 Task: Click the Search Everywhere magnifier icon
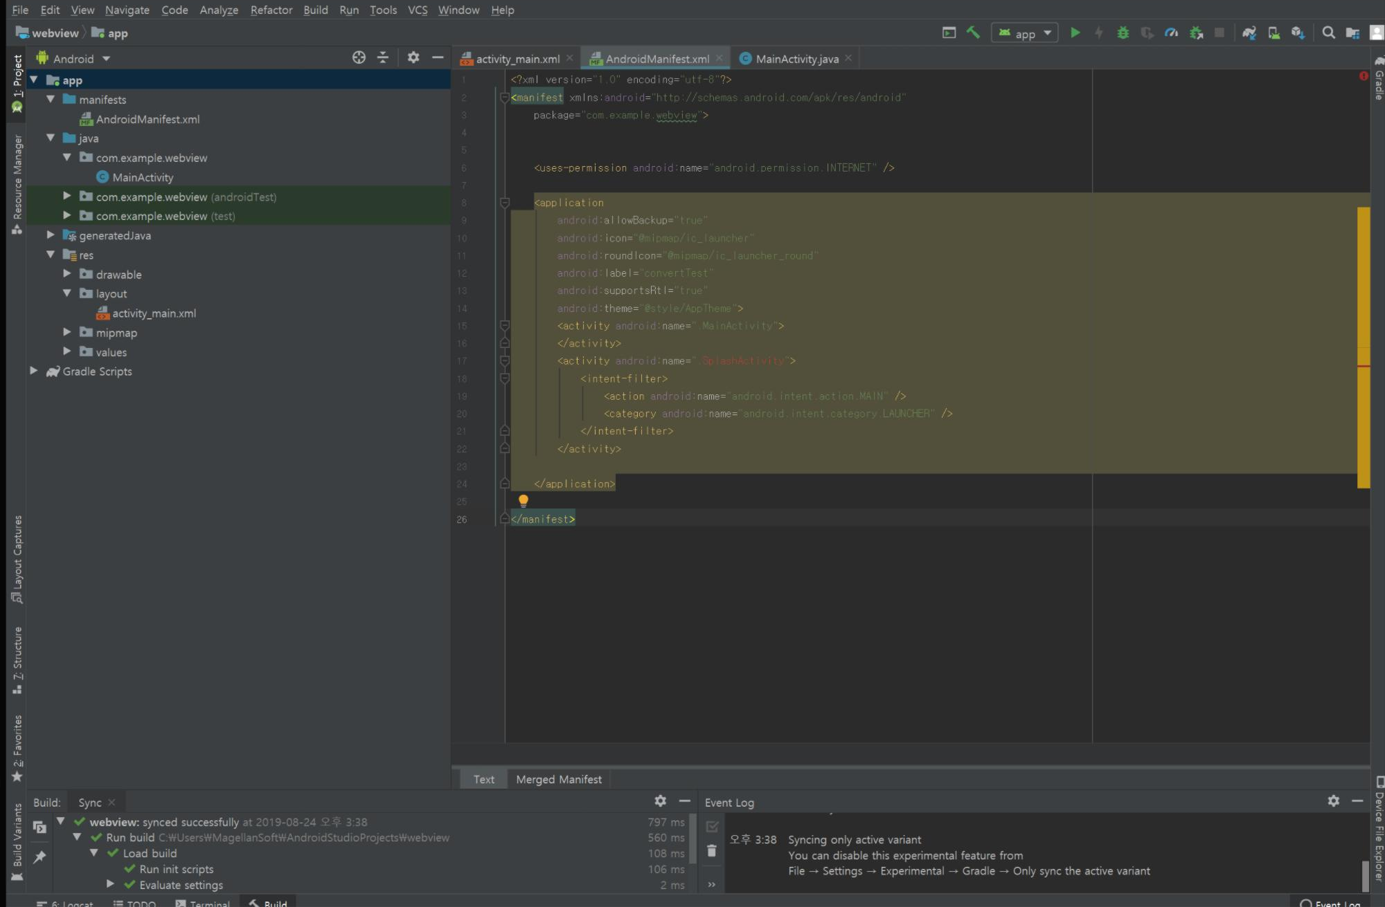click(x=1328, y=33)
